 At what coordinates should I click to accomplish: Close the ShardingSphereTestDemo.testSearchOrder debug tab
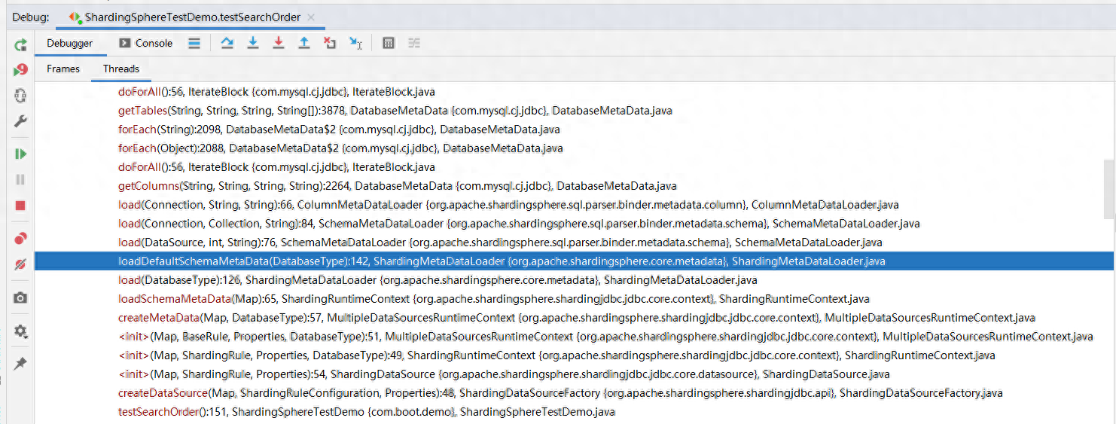pos(312,17)
